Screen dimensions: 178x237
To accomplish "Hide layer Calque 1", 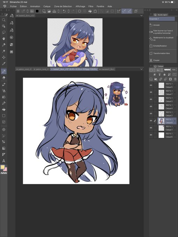I will (151, 128).
